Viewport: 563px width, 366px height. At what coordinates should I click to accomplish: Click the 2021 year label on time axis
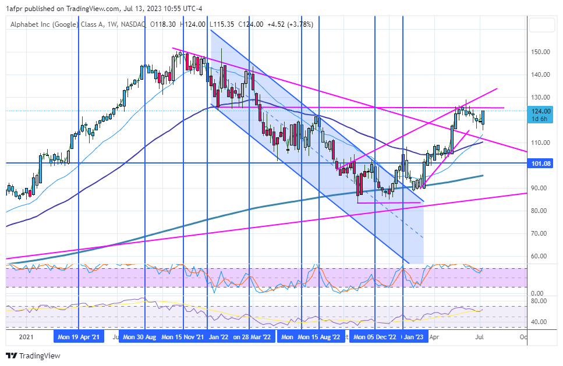pos(26,337)
